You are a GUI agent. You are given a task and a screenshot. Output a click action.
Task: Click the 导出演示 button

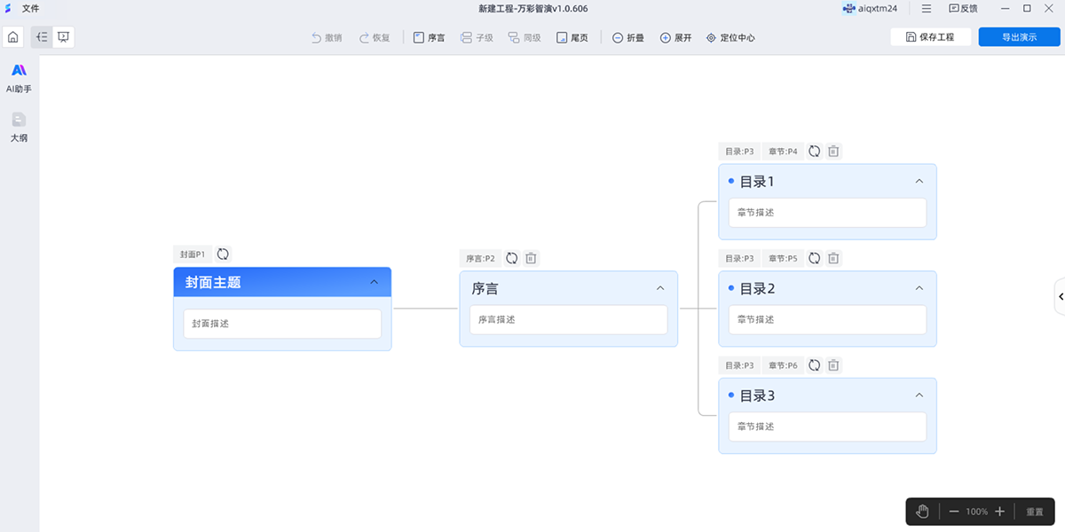tap(1019, 37)
